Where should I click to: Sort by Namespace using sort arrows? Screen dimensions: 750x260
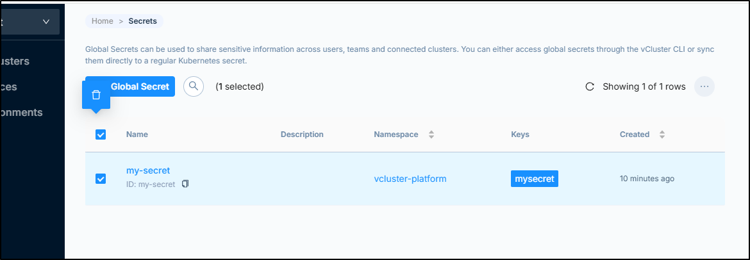(431, 134)
